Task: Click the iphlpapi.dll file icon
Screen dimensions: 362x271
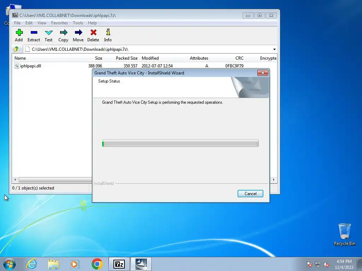Action: click(17, 66)
